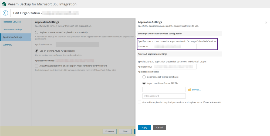Viewport: 270px width, 136px height.
Task: Click the Veeam cloud logo icon
Action: point(4,4)
